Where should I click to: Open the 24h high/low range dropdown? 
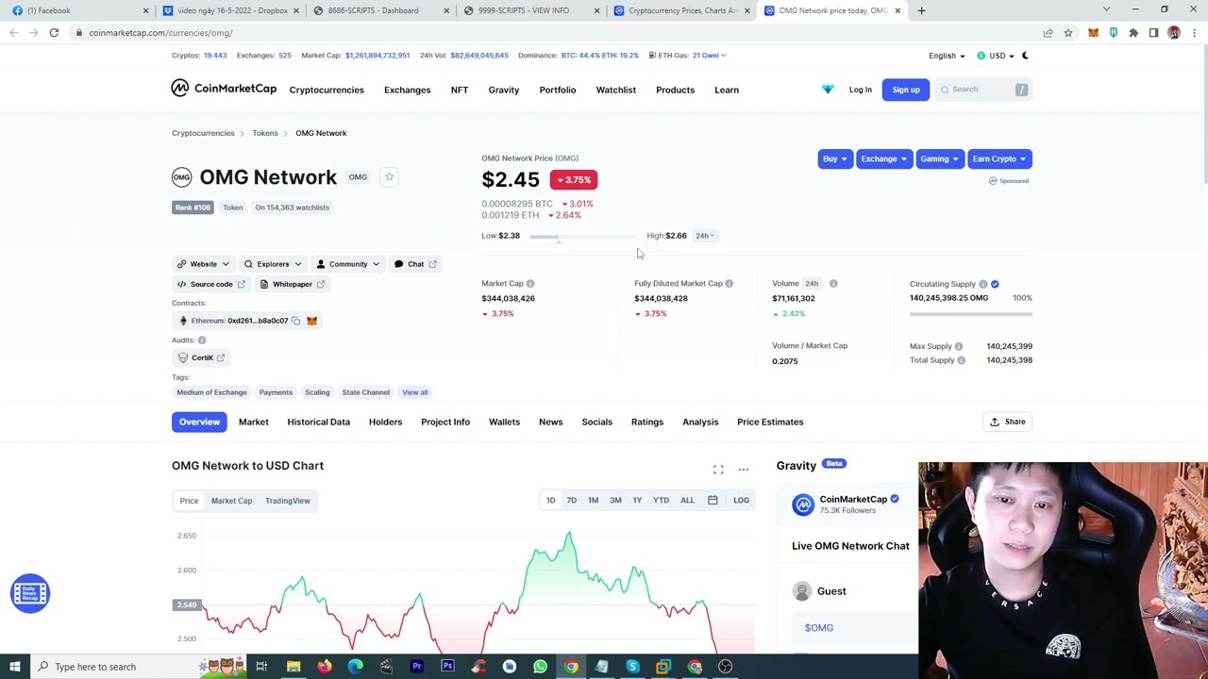704,236
